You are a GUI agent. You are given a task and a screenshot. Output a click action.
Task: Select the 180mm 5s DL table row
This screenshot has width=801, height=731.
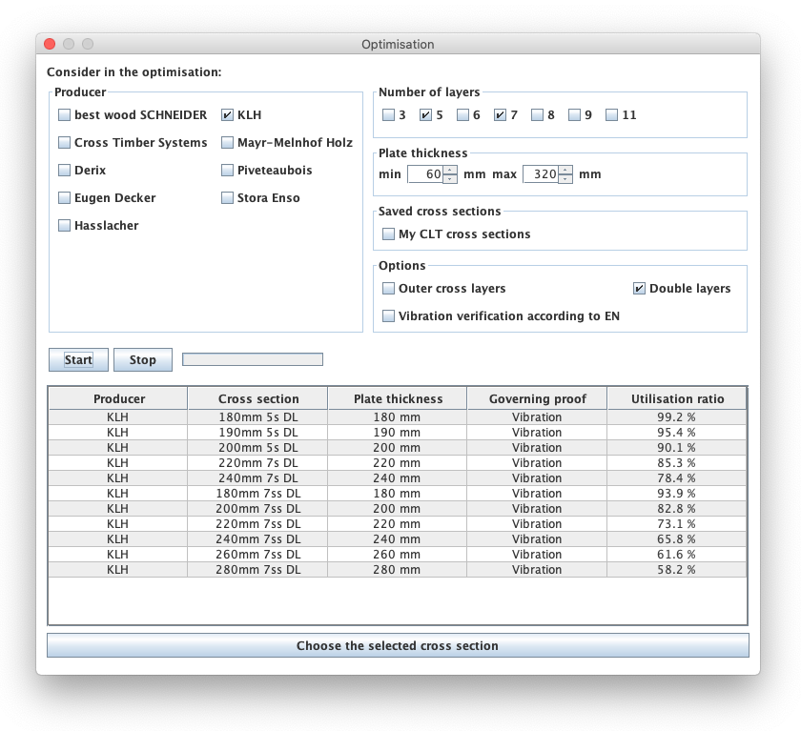click(x=257, y=416)
